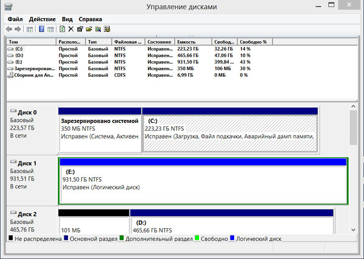Click the Forward arrow toolbar icon

(x=18, y=28)
